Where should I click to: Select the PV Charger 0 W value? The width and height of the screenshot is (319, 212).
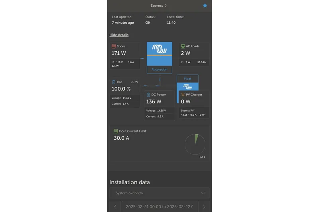(186, 102)
